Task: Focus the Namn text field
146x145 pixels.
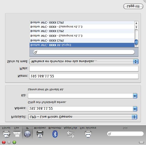Action: [x=84, y=76]
